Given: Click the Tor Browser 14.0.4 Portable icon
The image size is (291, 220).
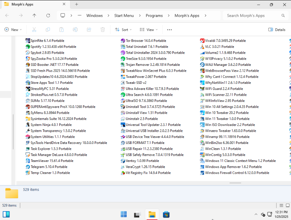Looking at the screenshot, I should pyautogui.click(x=123, y=41).
